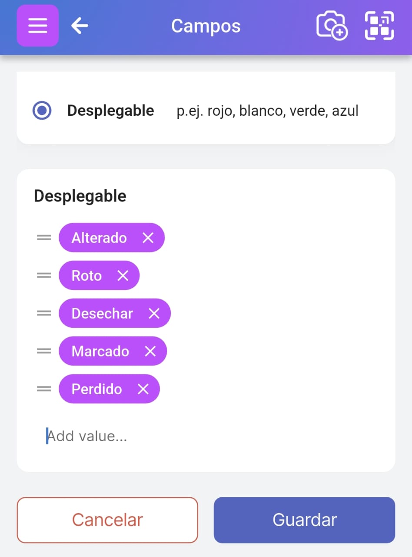Click the drag handle next to Alterado
Screen dimensions: 412x557
pos(43,238)
